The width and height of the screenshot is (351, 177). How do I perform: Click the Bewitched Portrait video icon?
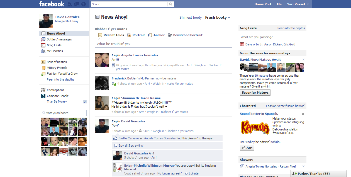[170, 35]
